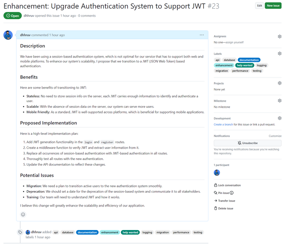This screenshot has height=245, width=285.
Task: Open the Milestone gear settings
Action: pyautogui.click(x=280, y=101)
